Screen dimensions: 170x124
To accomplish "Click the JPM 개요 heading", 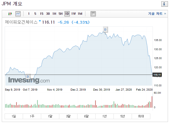I will click(12, 4).
